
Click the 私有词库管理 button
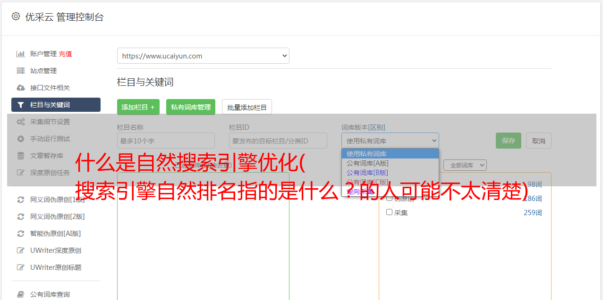coord(191,107)
